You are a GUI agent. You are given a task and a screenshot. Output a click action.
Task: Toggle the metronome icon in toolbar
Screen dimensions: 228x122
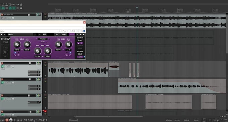pyautogui.click(x=21, y=4)
